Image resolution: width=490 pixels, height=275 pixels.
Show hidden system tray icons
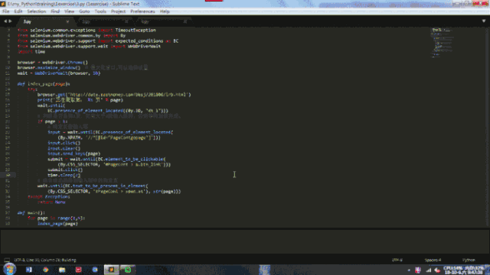pyautogui.click(x=409, y=270)
